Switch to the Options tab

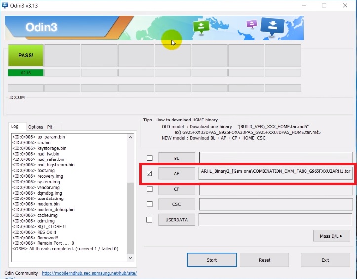(36, 127)
